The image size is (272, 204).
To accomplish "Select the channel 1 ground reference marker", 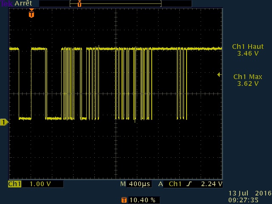I will coord(4,122).
